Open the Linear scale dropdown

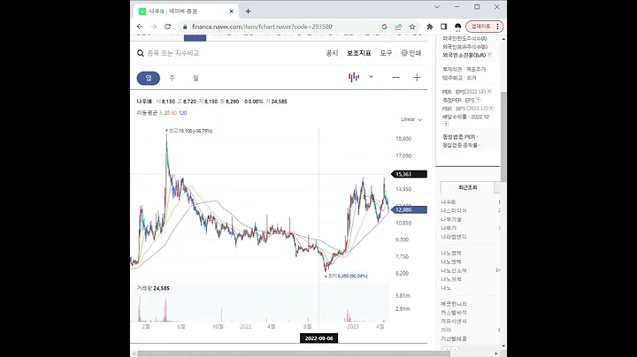tap(411, 119)
